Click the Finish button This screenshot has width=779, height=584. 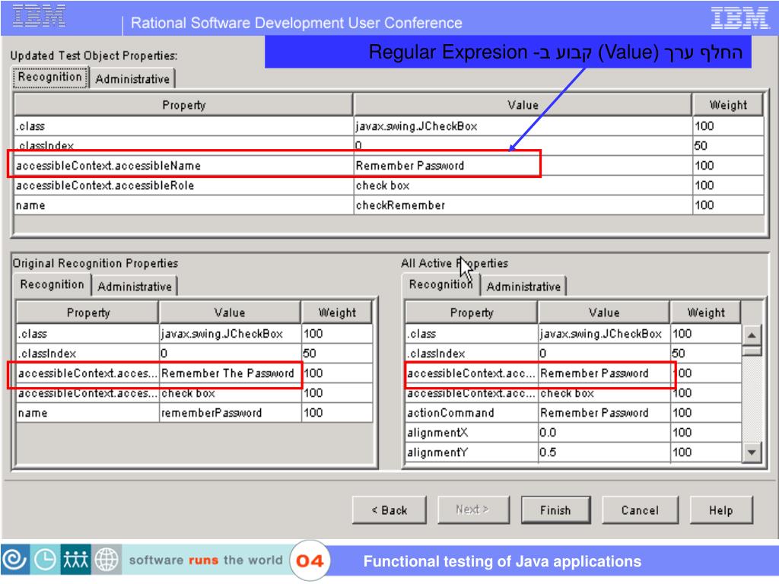555,510
